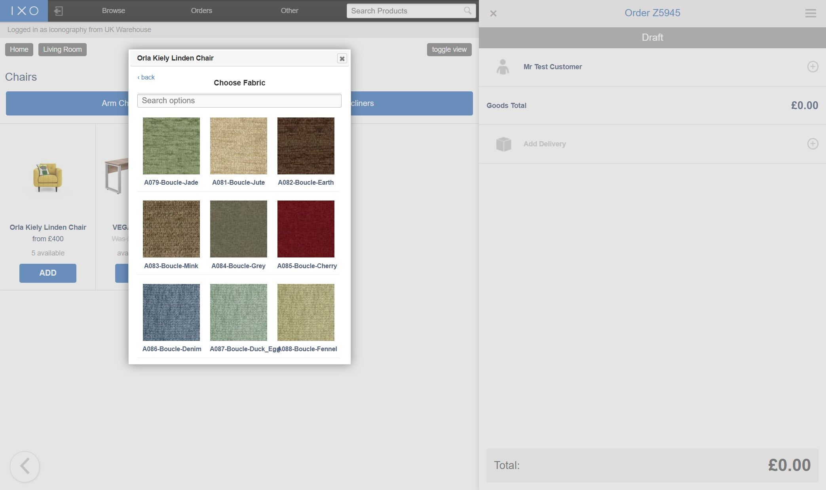Click the plus icon beside Mr Test Customer

(813, 66)
